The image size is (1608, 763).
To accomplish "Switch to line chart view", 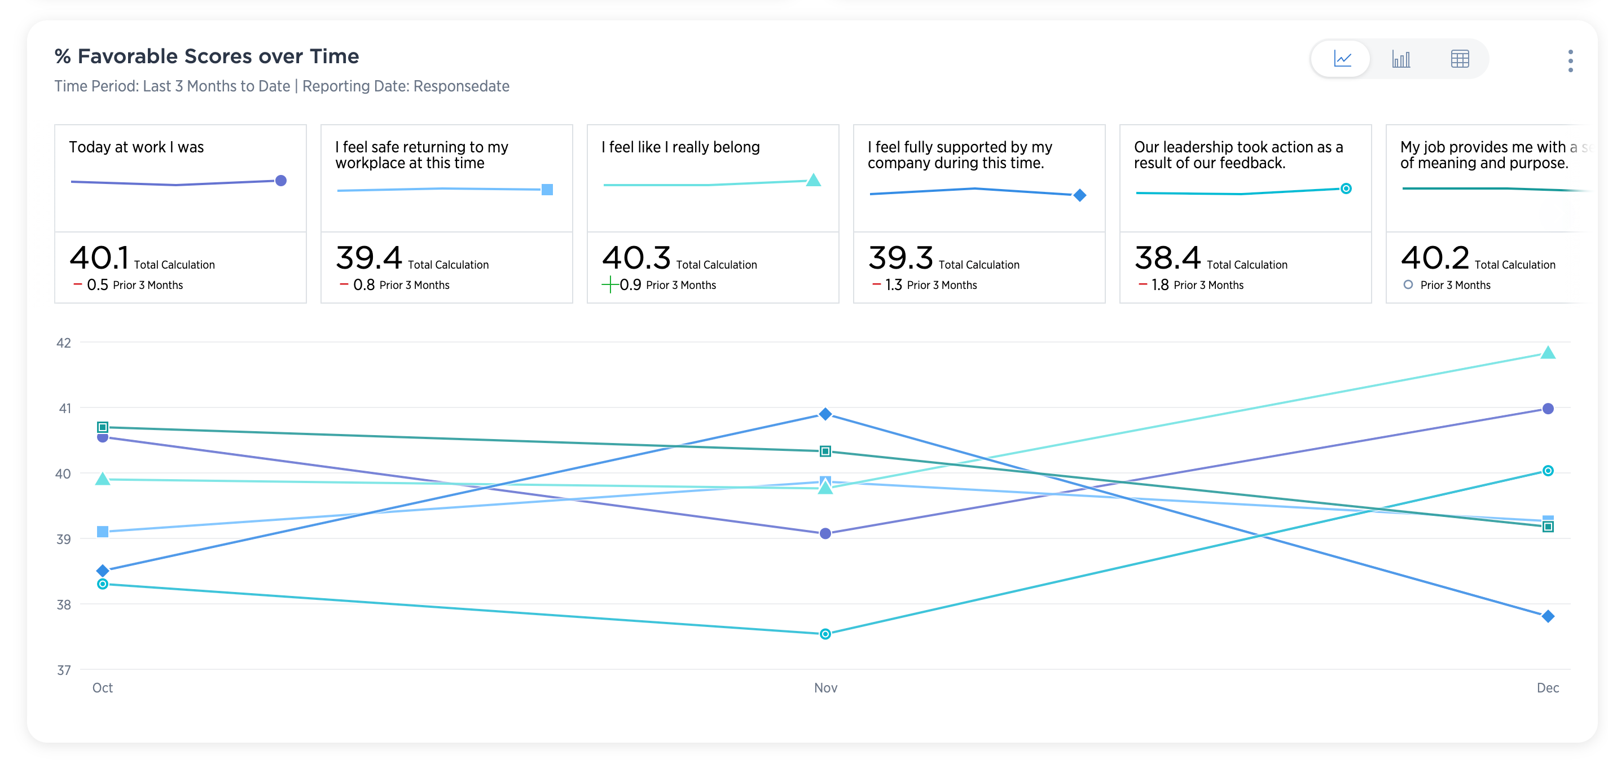I will tap(1342, 59).
